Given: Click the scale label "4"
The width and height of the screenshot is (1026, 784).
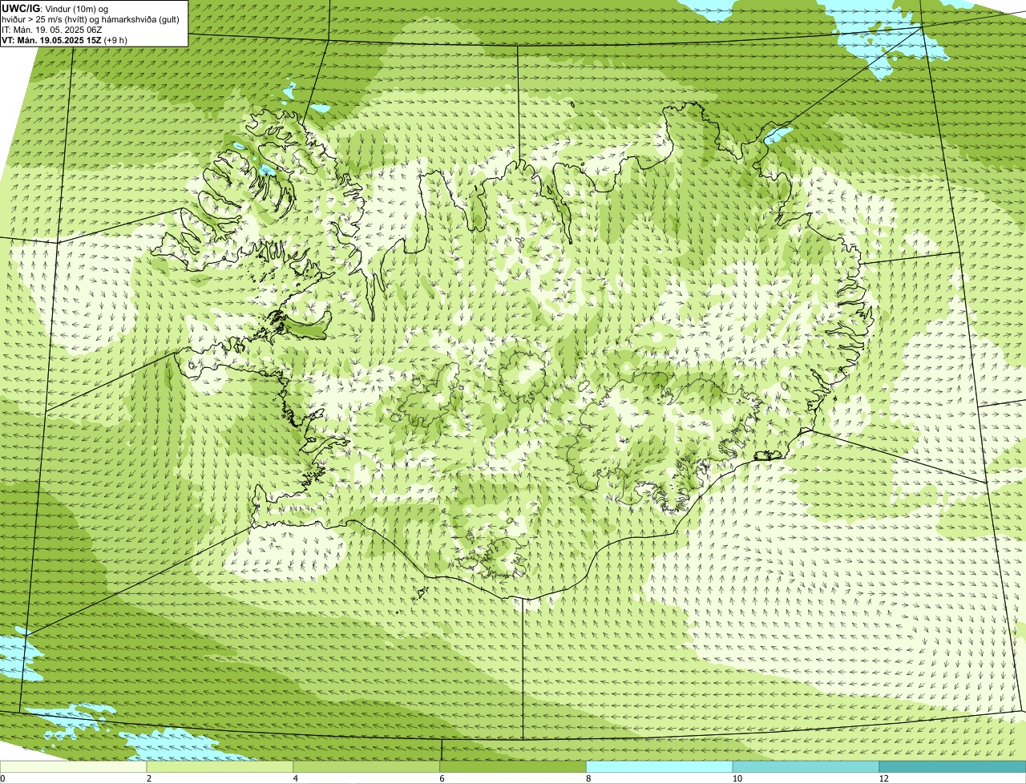Looking at the screenshot, I should pyautogui.click(x=296, y=778).
